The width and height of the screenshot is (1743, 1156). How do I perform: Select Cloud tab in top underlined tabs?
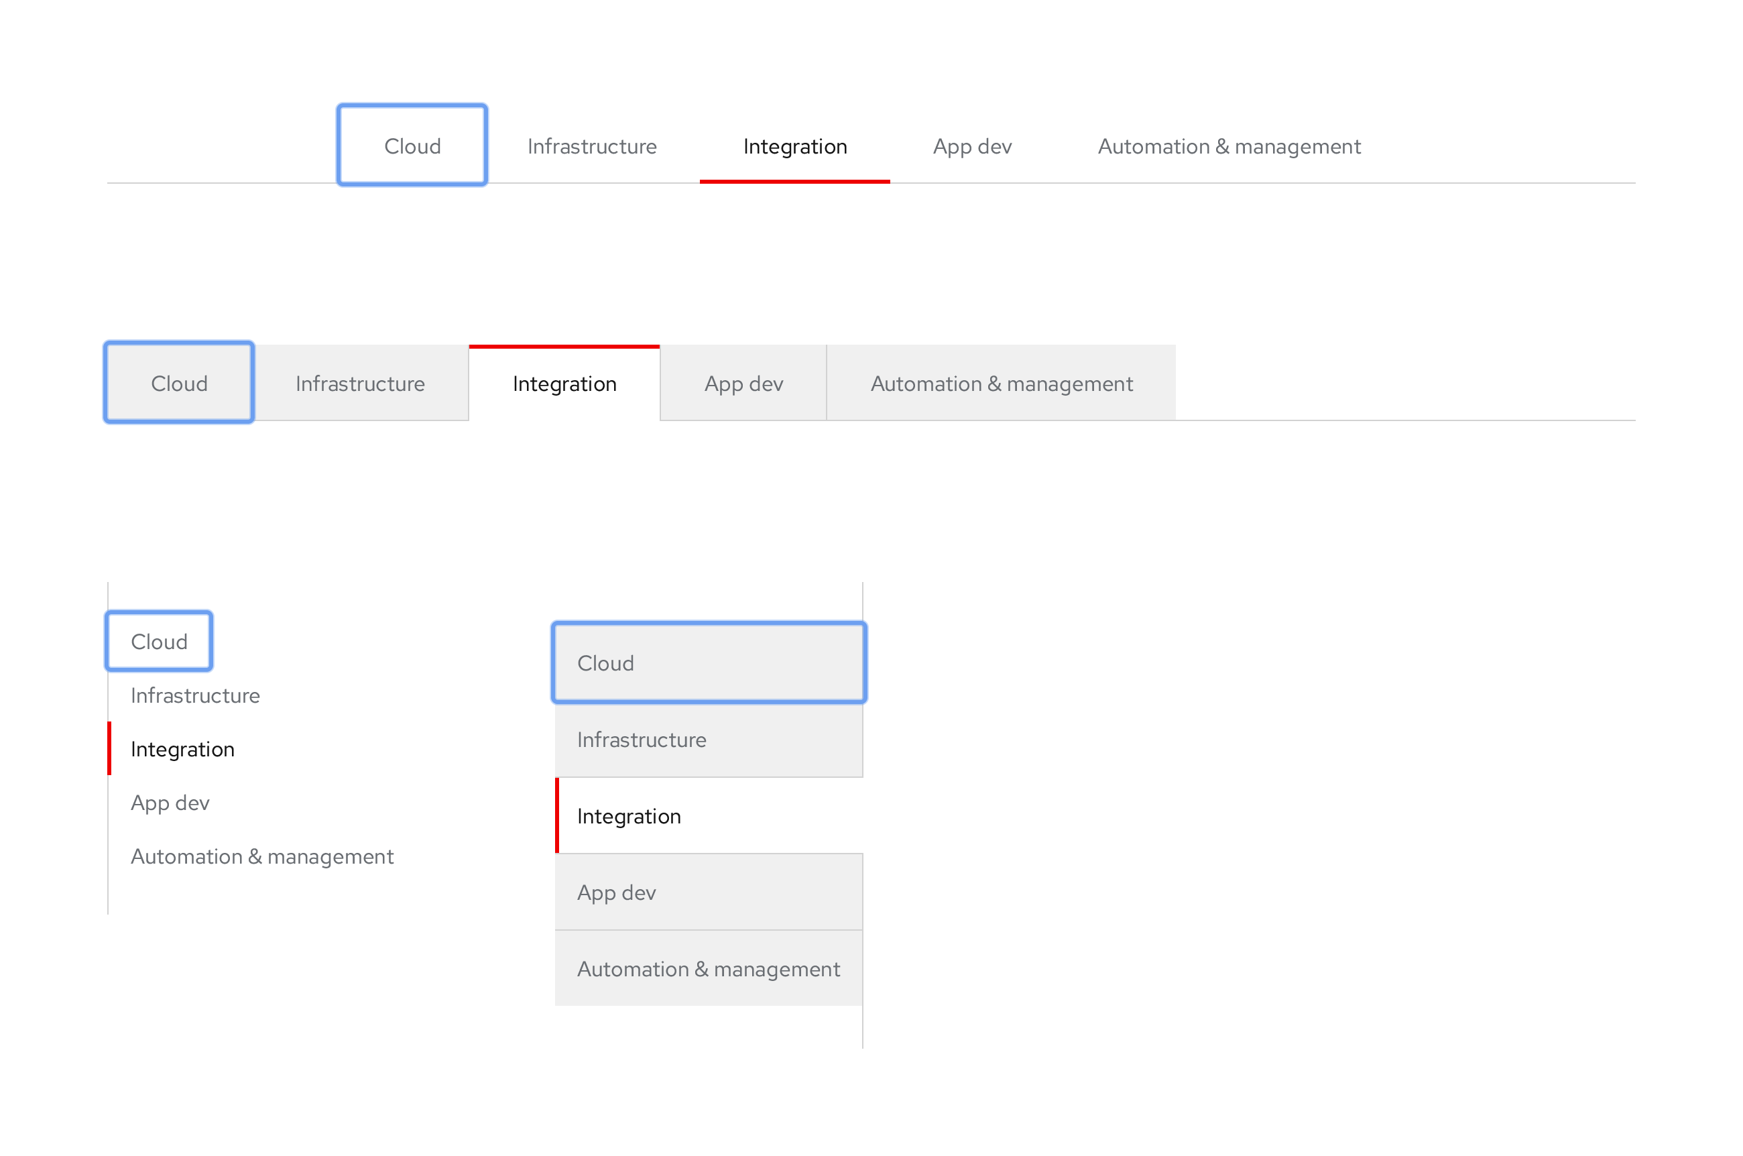tap(412, 146)
